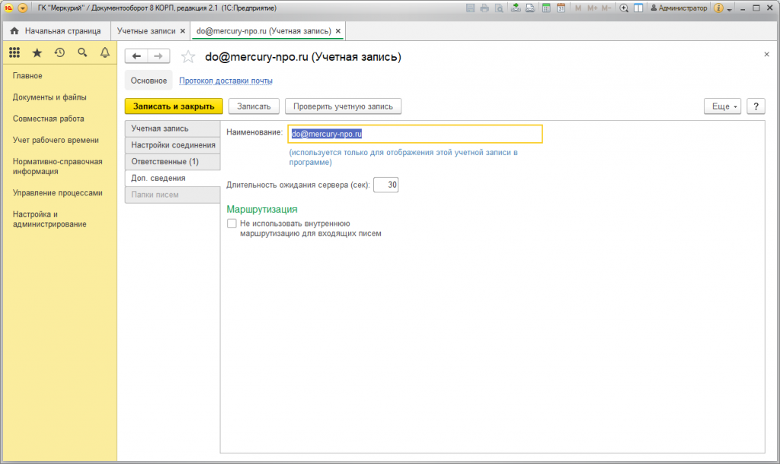Open the calendar icon in title bar
The height and width of the screenshot is (464, 780).
point(561,8)
